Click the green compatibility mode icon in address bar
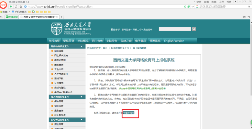The width and height of the screenshot is (252, 129). click(x=189, y=7)
